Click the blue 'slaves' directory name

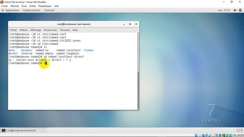pos(89,50)
